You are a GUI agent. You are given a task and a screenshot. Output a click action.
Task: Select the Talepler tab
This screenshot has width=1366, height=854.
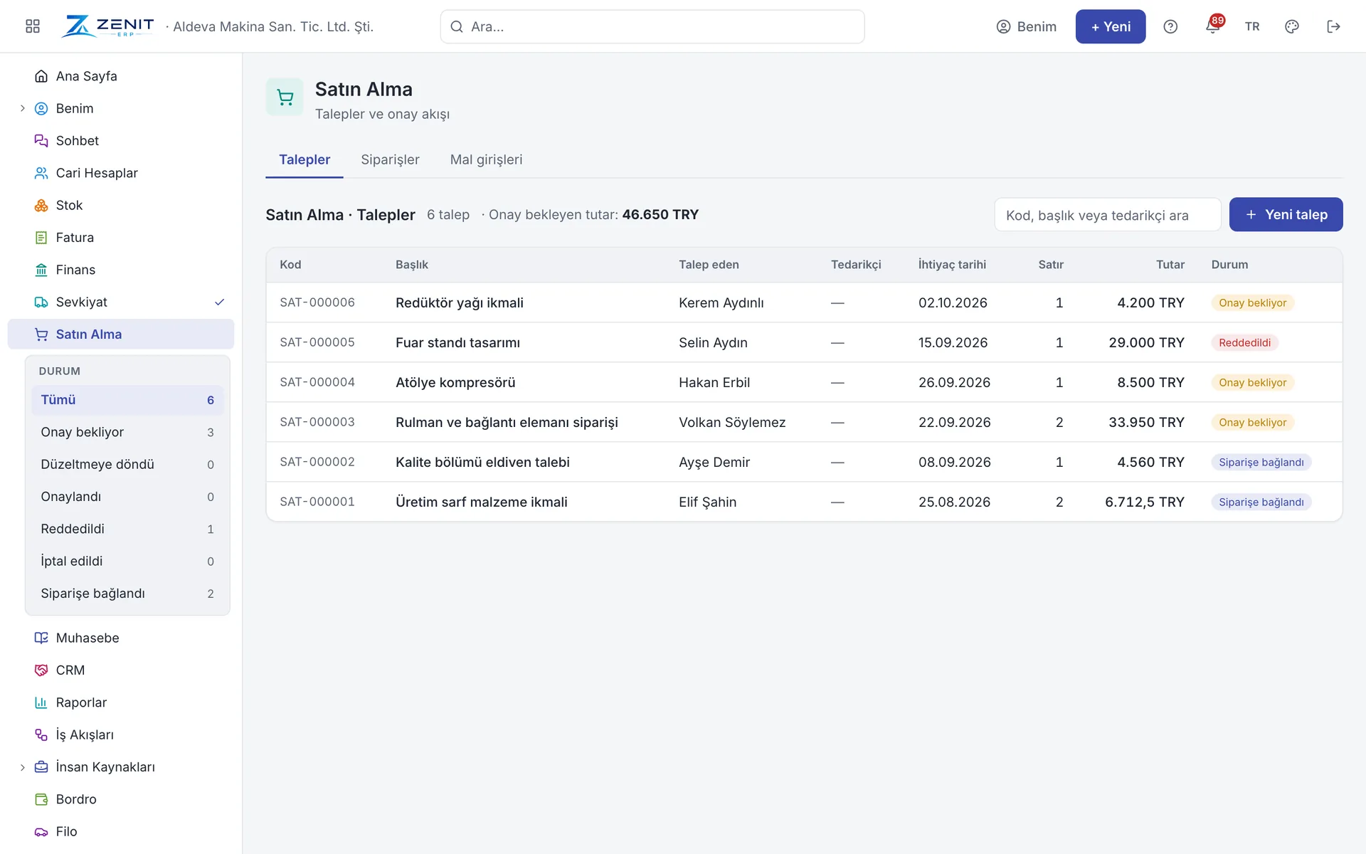click(x=305, y=160)
